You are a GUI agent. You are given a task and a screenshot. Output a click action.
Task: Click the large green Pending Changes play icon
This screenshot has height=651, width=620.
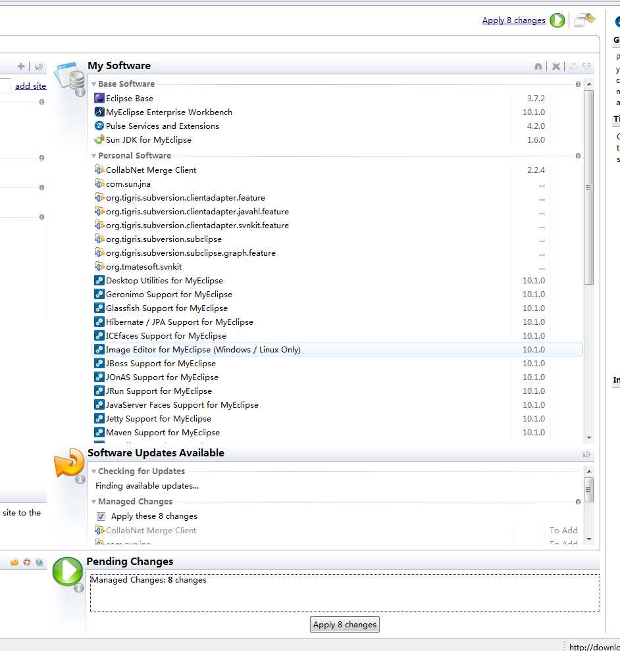point(68,571)
